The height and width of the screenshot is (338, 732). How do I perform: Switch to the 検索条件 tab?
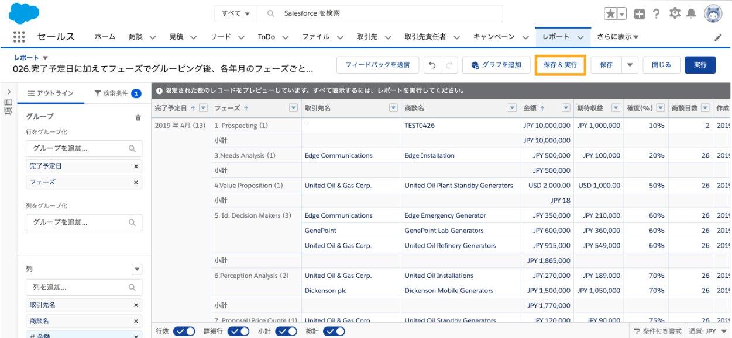pos(117,93)
